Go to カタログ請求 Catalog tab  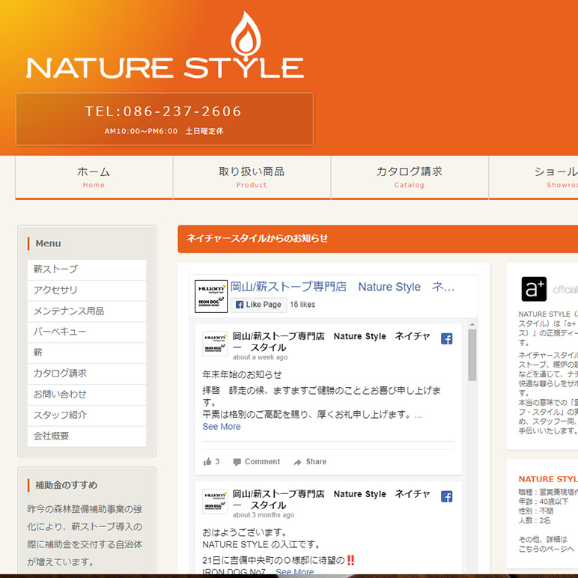pyautogui.click(x=410, y=177)
